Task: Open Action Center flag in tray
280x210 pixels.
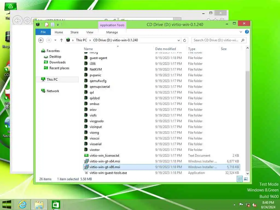Action: click(241, 205)
